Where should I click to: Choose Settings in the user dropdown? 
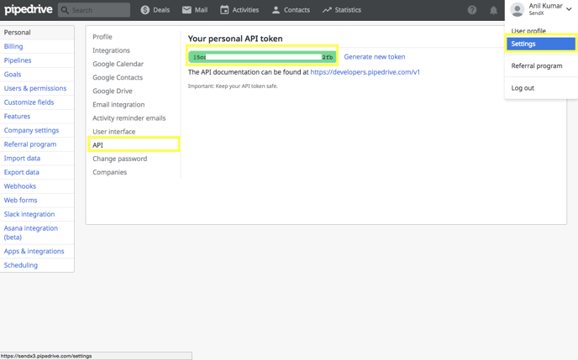coord(541,44)
